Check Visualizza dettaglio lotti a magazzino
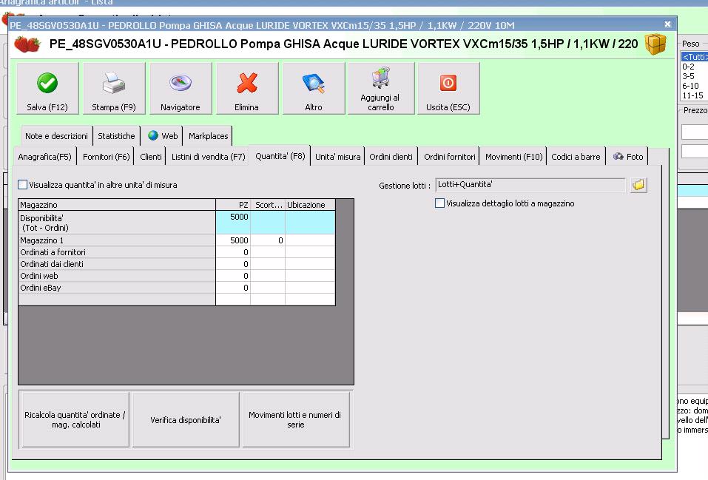Viewport: 708px width, 480px height. (439, 203)
